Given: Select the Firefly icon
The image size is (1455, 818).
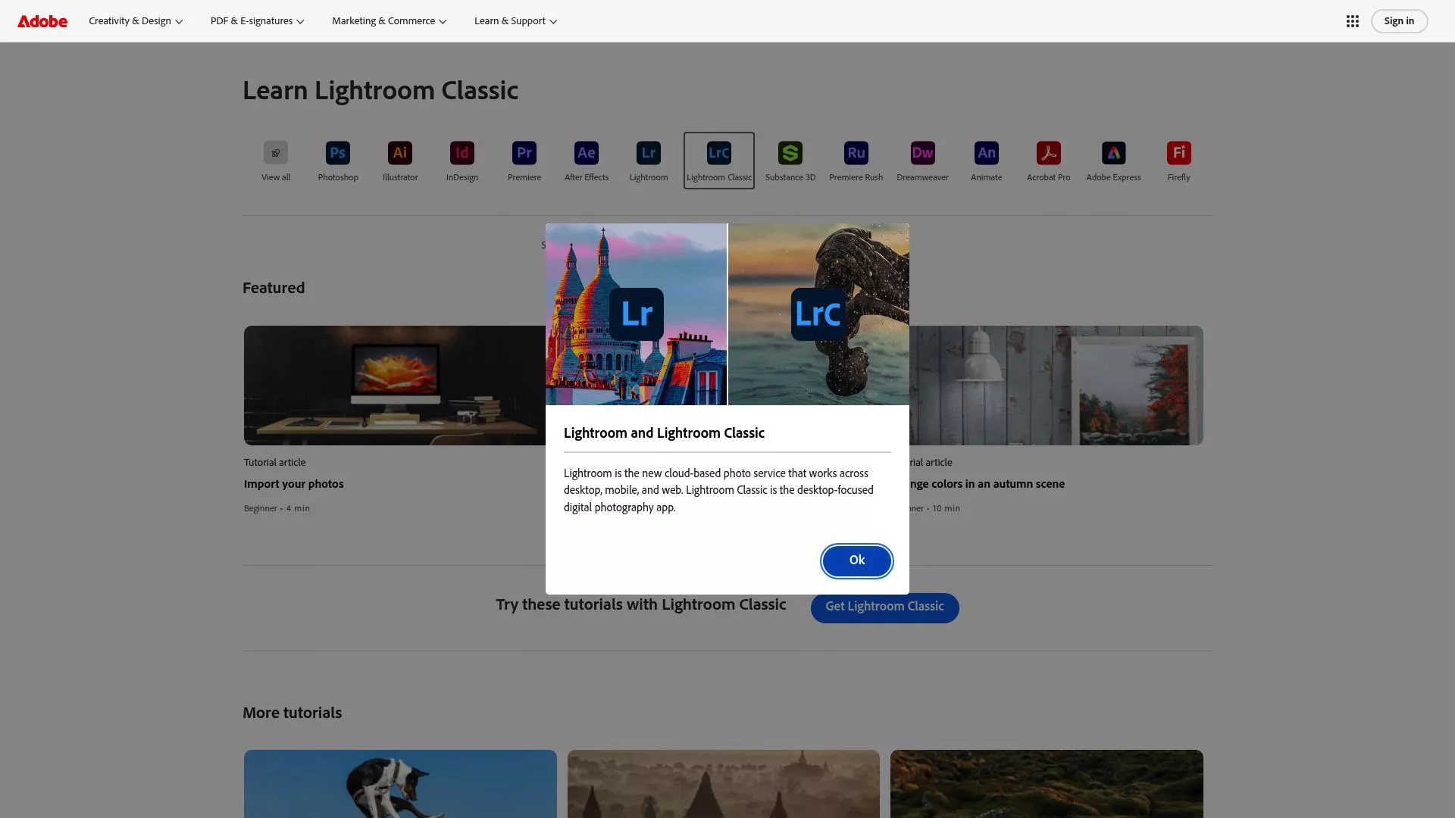Looking at the screenshot, I should [x=1178, y=152].
